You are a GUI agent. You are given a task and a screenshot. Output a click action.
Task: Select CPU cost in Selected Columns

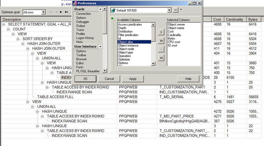pyautogui.click(x=174, y=42)
